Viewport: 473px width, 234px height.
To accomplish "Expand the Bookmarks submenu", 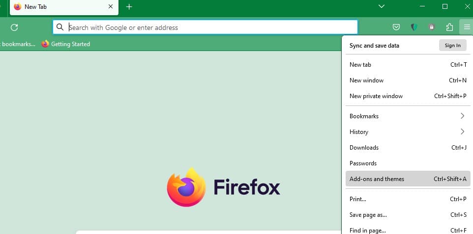I will [x=408, y=116].
